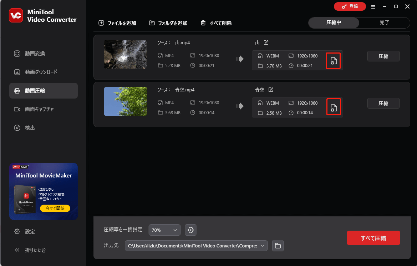The height and width of the screenshot is (266, 417).
Task: Click the 3.68 MB source size
Action: point(173,112)
